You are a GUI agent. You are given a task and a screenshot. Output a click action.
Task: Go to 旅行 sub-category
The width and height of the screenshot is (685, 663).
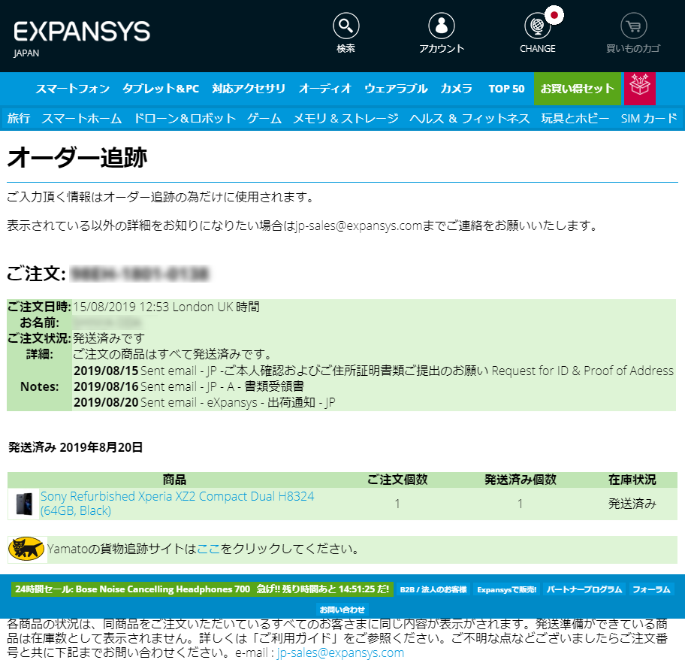point(19,118)
